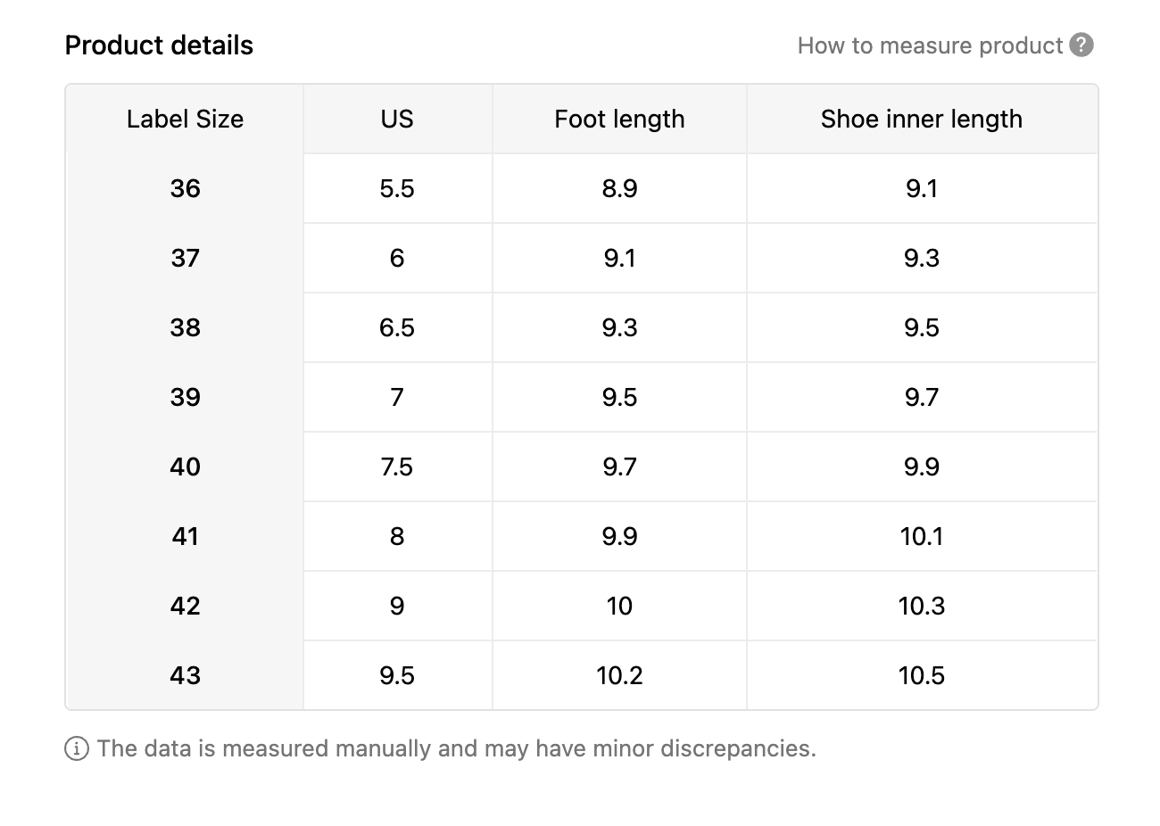Select label size 40 row
The image size is (1160, 826).
coord(185,467)
